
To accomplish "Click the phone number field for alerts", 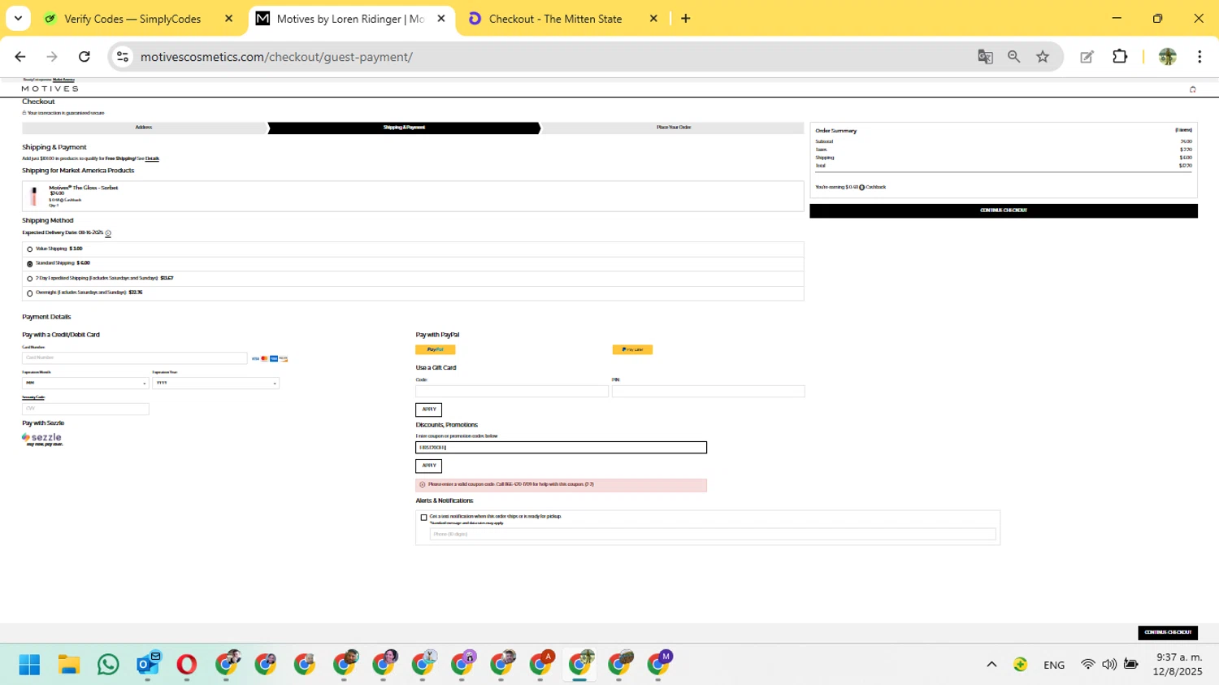I will pos(713,534).
